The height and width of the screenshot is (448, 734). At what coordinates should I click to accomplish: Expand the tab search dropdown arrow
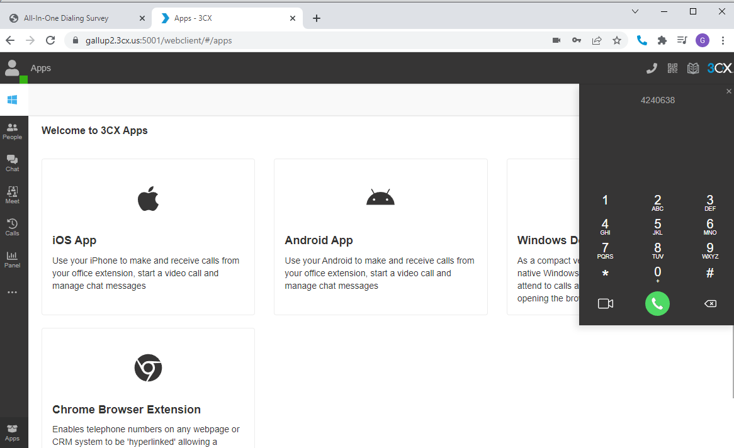pyautogui.click(x=635, y=11)
